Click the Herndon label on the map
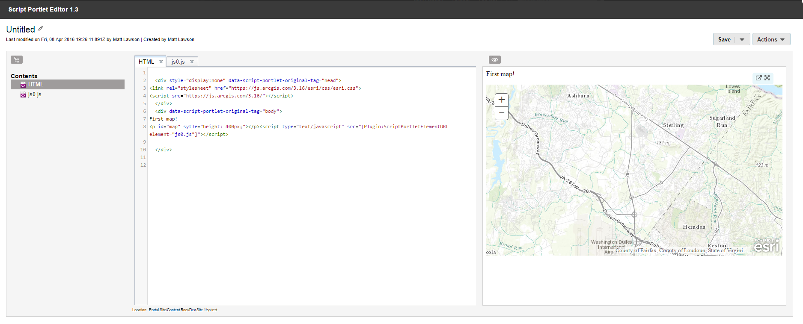803x324 pixels. (694, 227)
